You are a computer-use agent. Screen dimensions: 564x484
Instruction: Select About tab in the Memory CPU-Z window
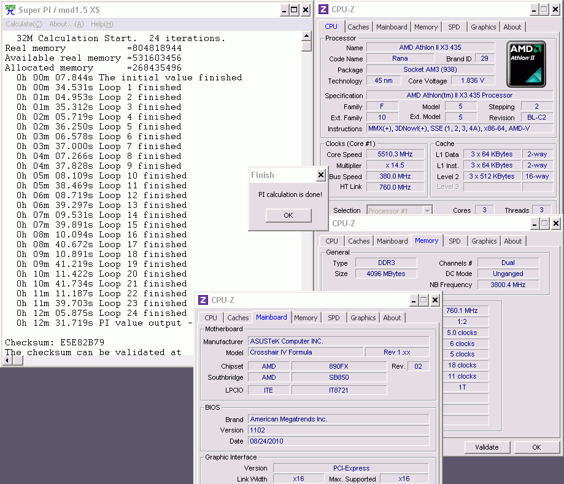tap(512, 241)
